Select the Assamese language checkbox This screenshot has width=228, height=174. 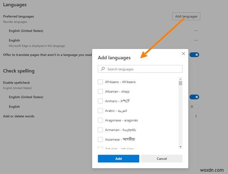tap(100, 139)
